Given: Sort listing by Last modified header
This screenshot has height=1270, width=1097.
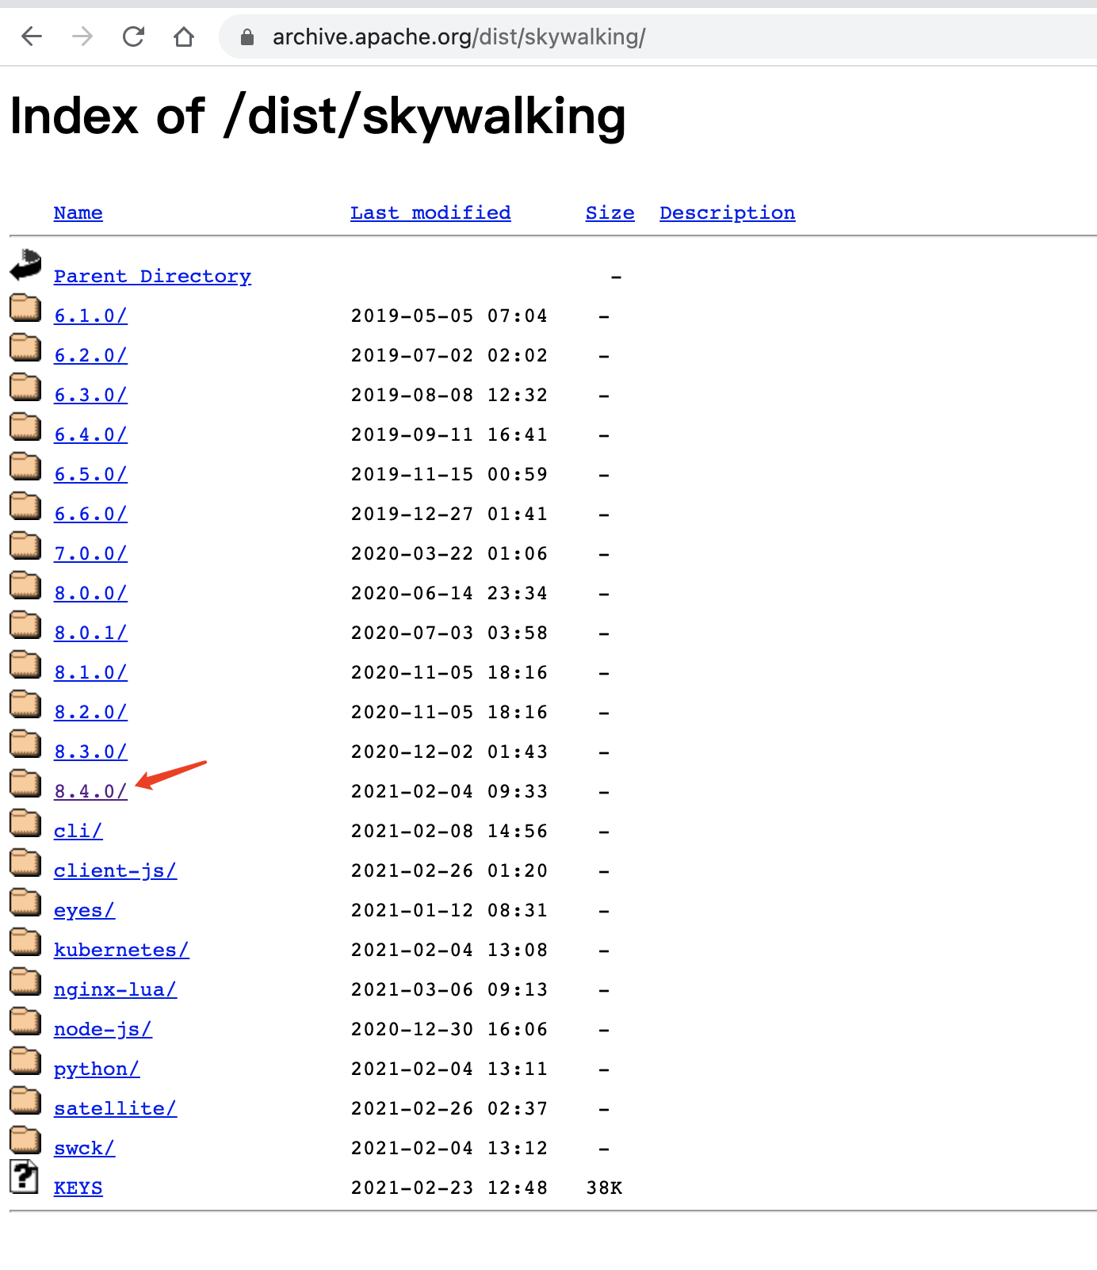Looking at the screenshot, I should coord(430,213).
